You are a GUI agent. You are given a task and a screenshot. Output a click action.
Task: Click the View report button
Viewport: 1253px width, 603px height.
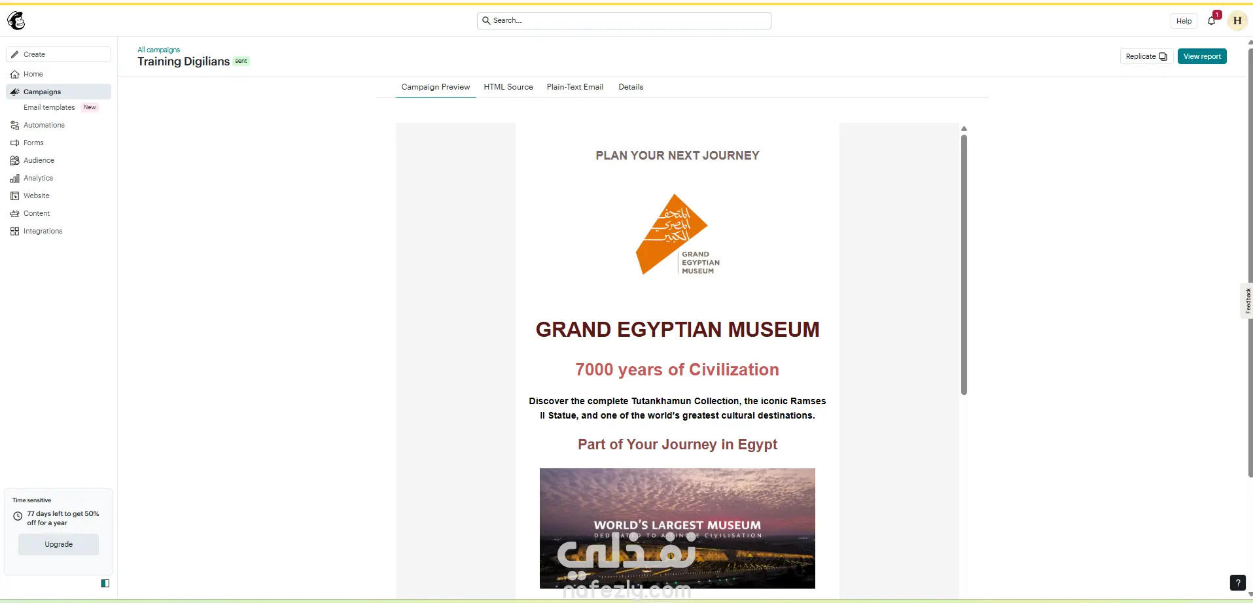(1202, 57)
